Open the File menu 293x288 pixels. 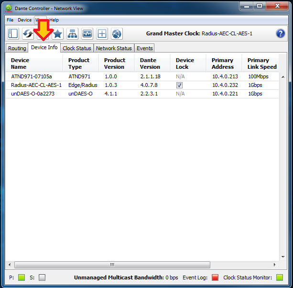point(10,20)
